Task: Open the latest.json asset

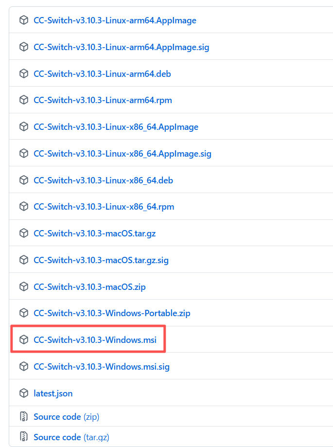Action: click(53, 393)
